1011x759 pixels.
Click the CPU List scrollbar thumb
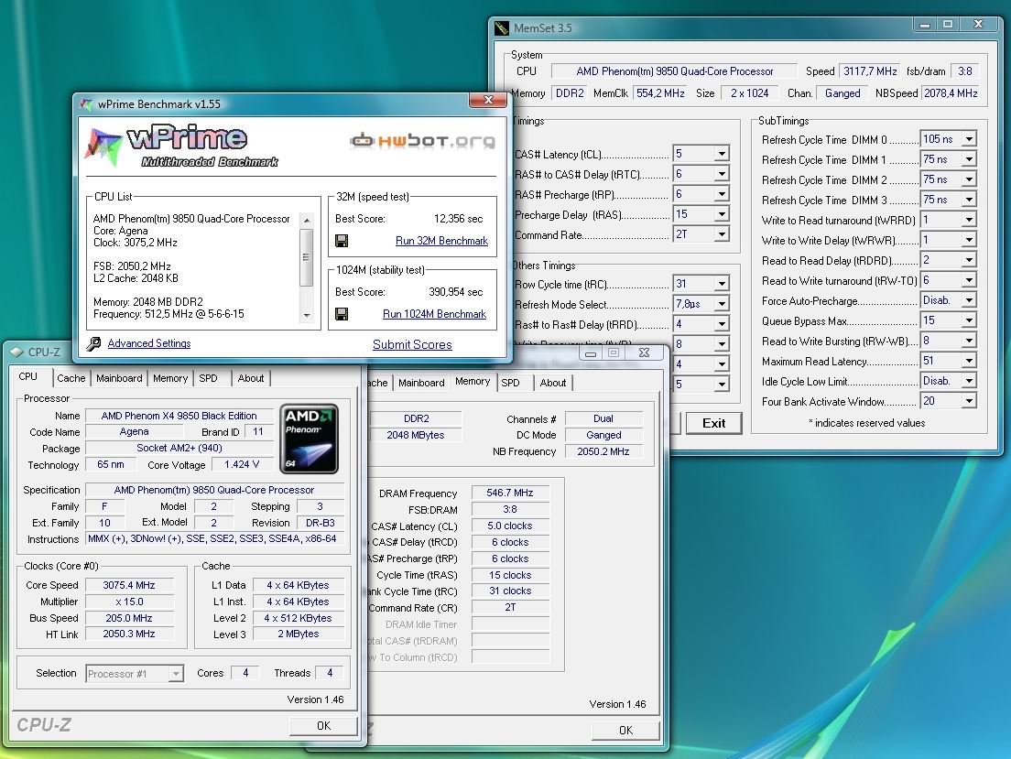(x=307, y=256)
